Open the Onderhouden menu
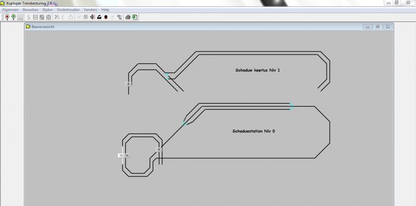Image resolution: width=416 pixels, height=206 pixels. point(68,10)
